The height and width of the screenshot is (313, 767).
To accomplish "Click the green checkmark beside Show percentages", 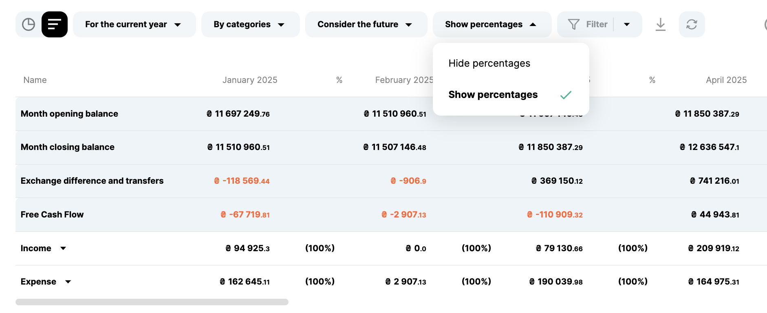I will point(566,95).
